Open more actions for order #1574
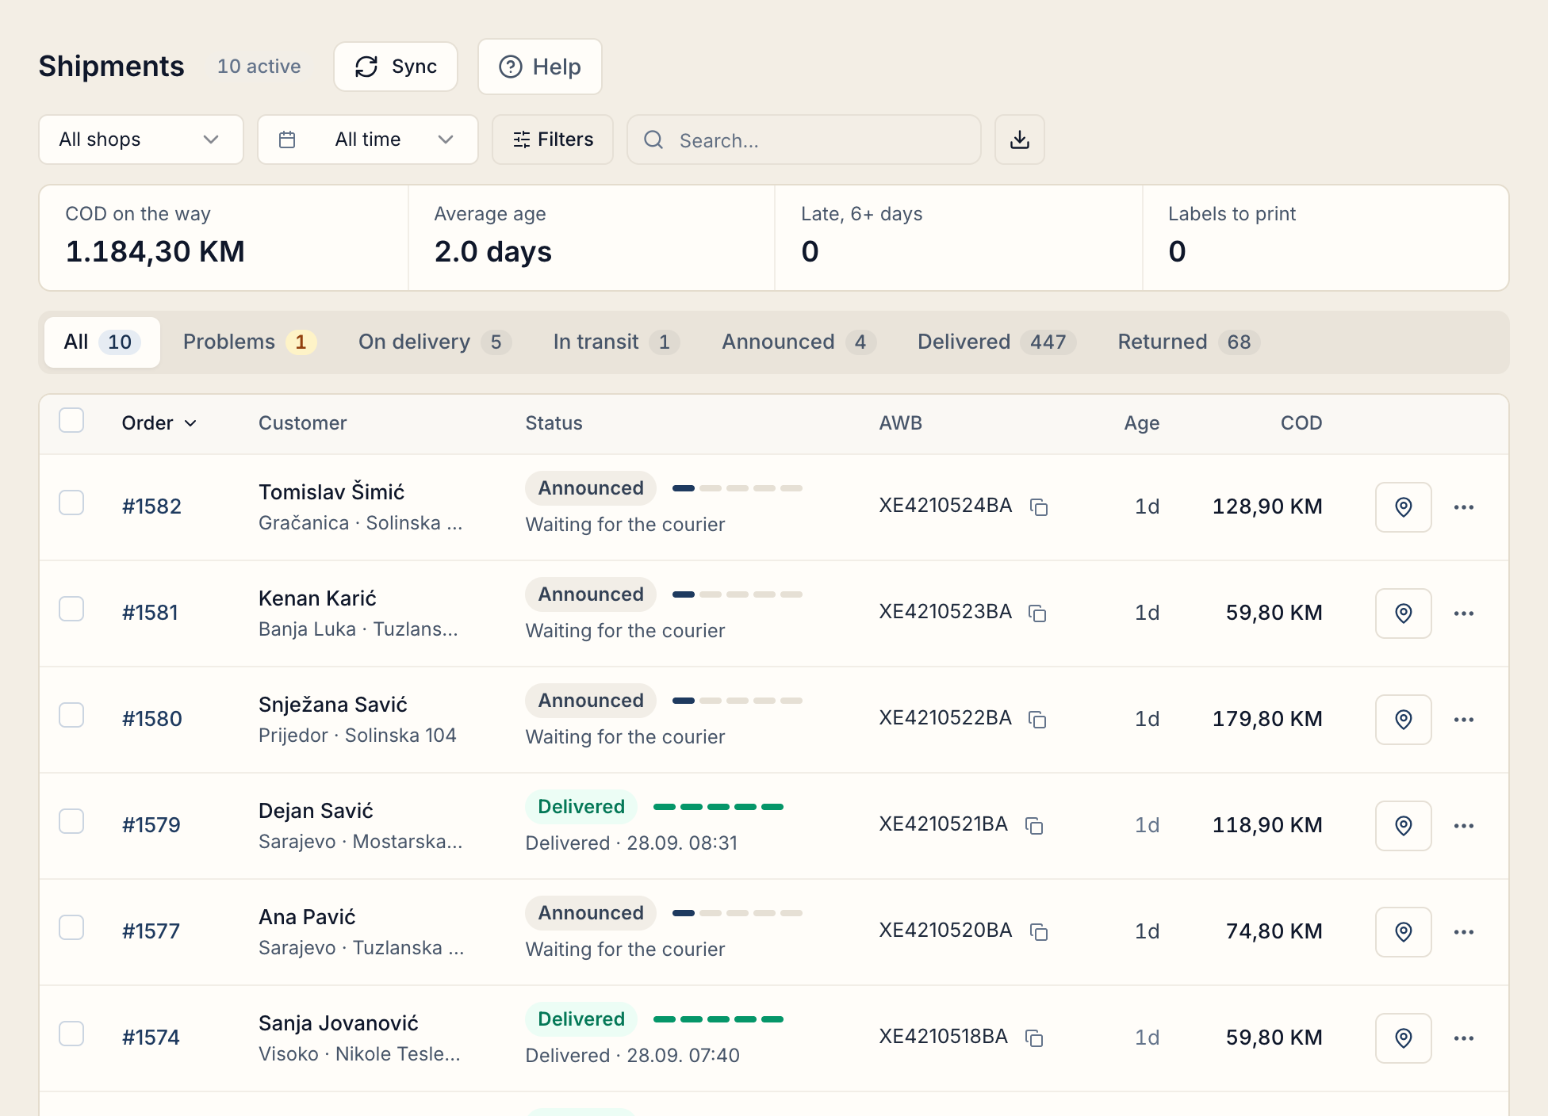Viewport: 1548px width, 1116px height. point(1464,1038)
